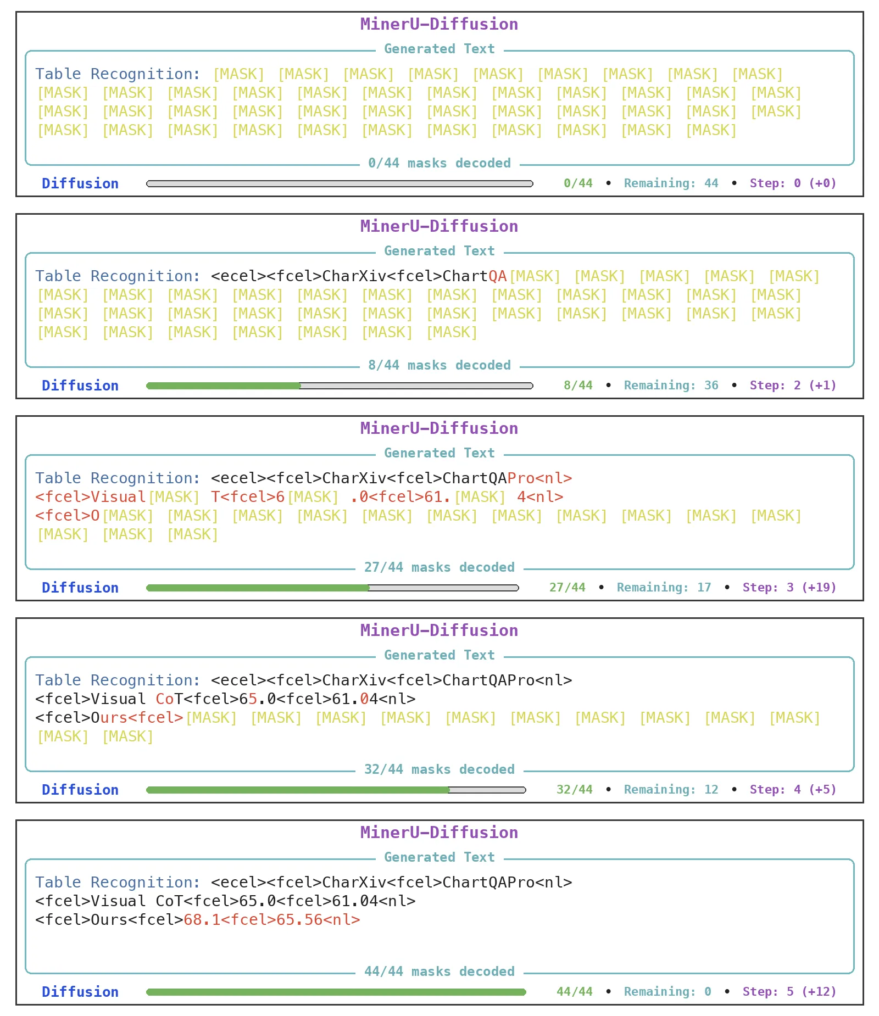Select the "32/44 masks decoded" label

click(439, 769)
